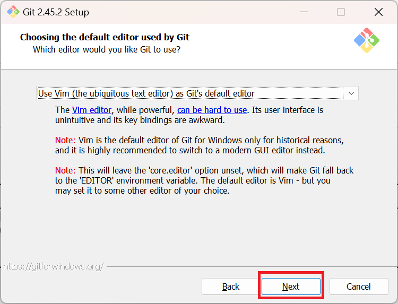This screenshot has width=398, height=304.
Task: Click the 'Which editor would you like' subtitle
Action: coord(106,49)
